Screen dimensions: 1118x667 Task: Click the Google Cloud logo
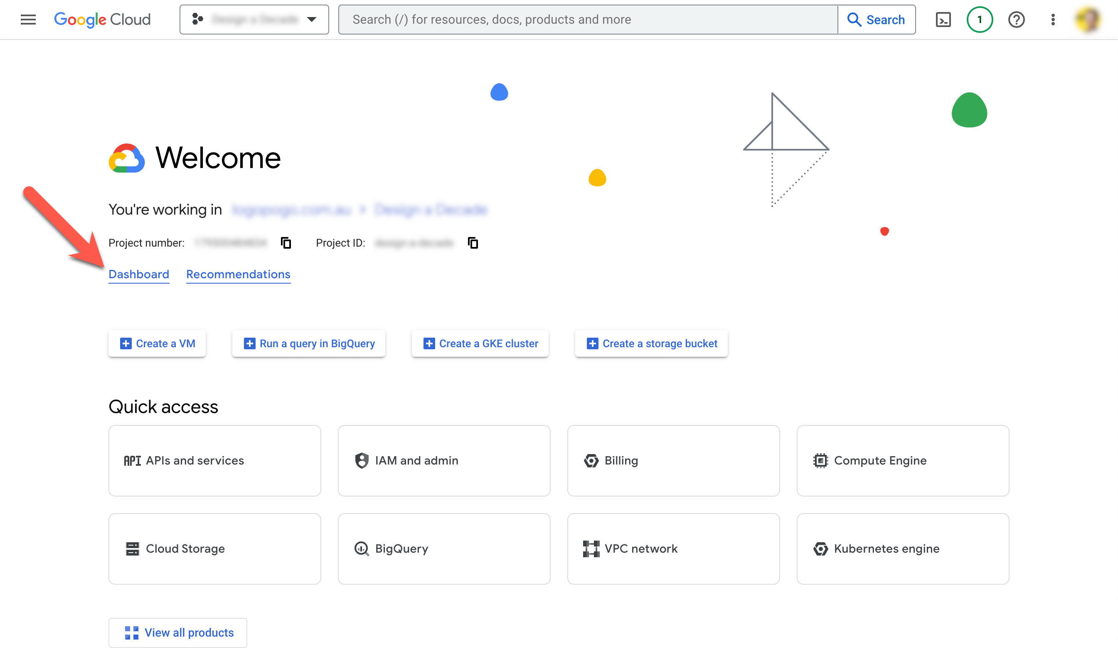pos(102,19)
